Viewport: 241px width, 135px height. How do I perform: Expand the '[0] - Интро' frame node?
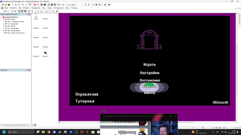point(4,19)
